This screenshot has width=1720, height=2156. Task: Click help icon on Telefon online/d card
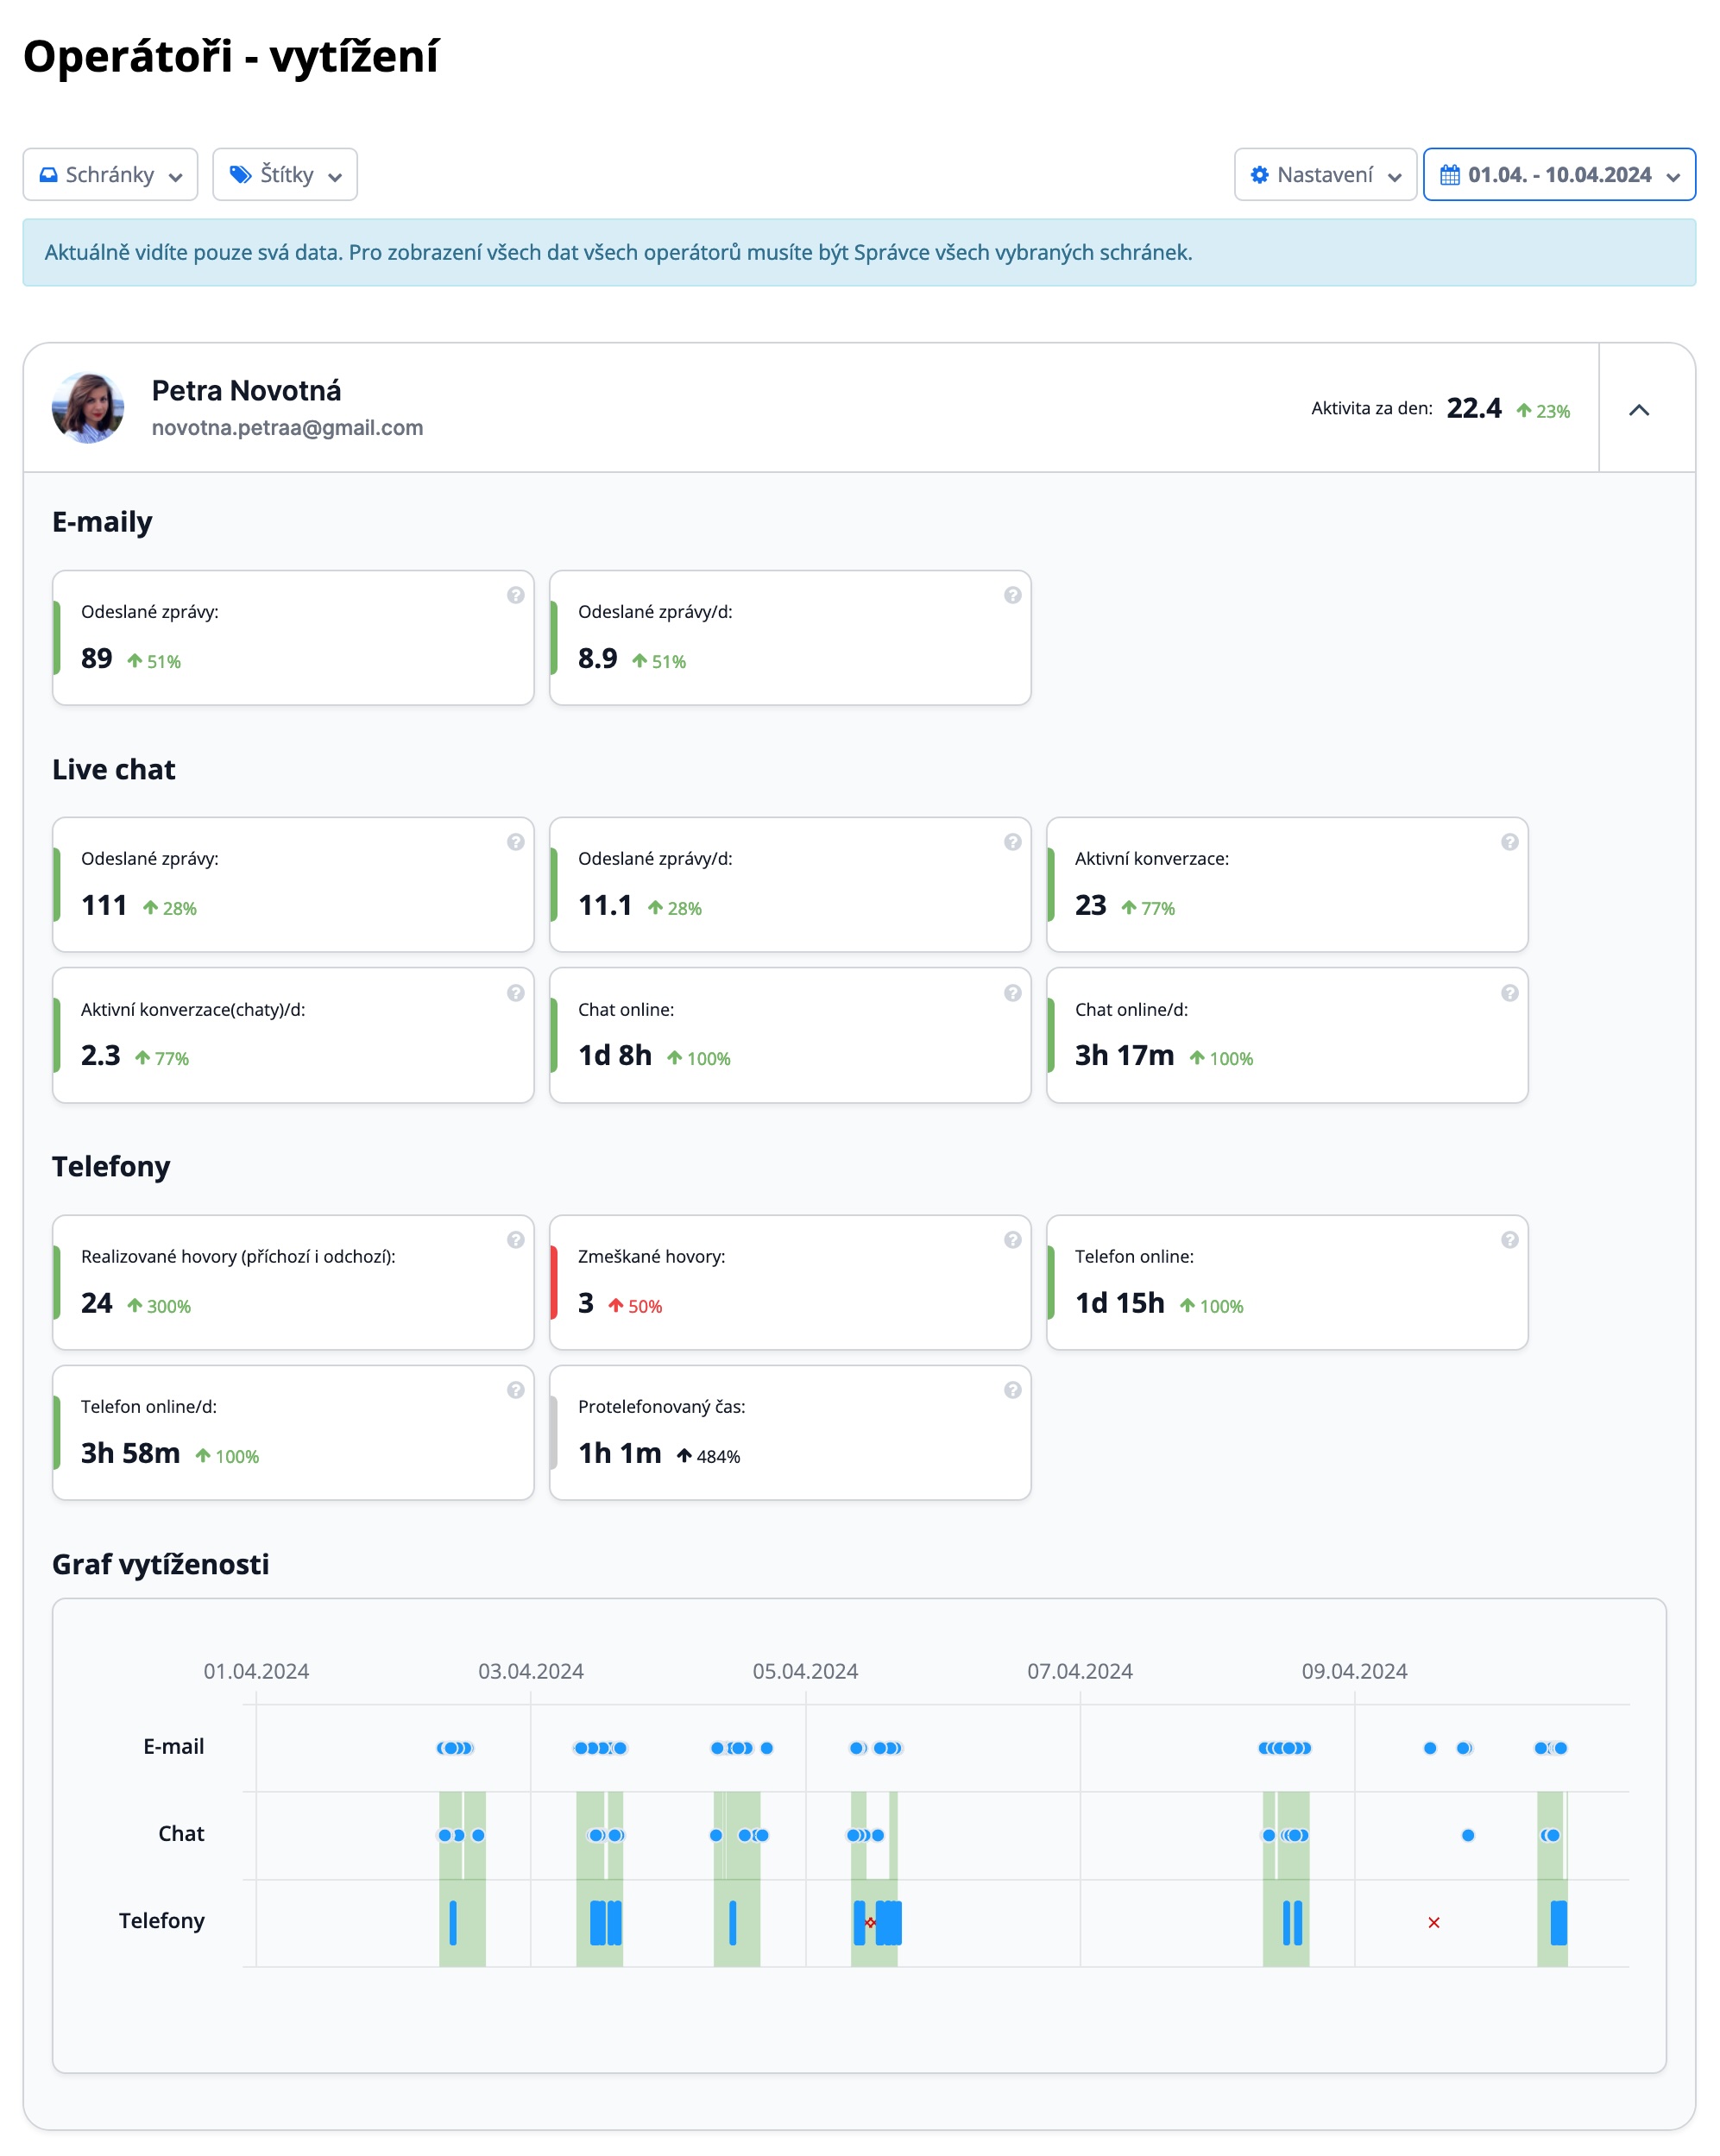point(515,1390)
